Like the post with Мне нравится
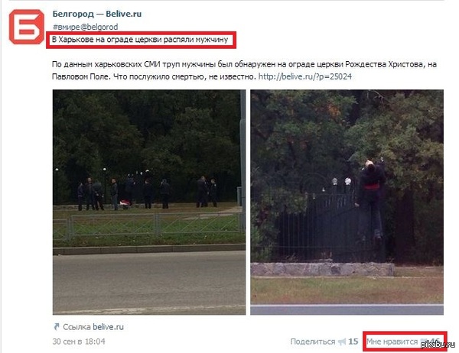 pos(392,342)
